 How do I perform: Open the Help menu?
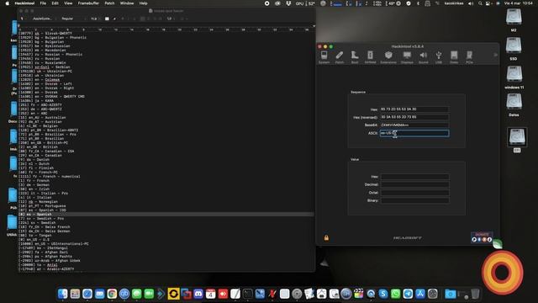click(143, 3)
